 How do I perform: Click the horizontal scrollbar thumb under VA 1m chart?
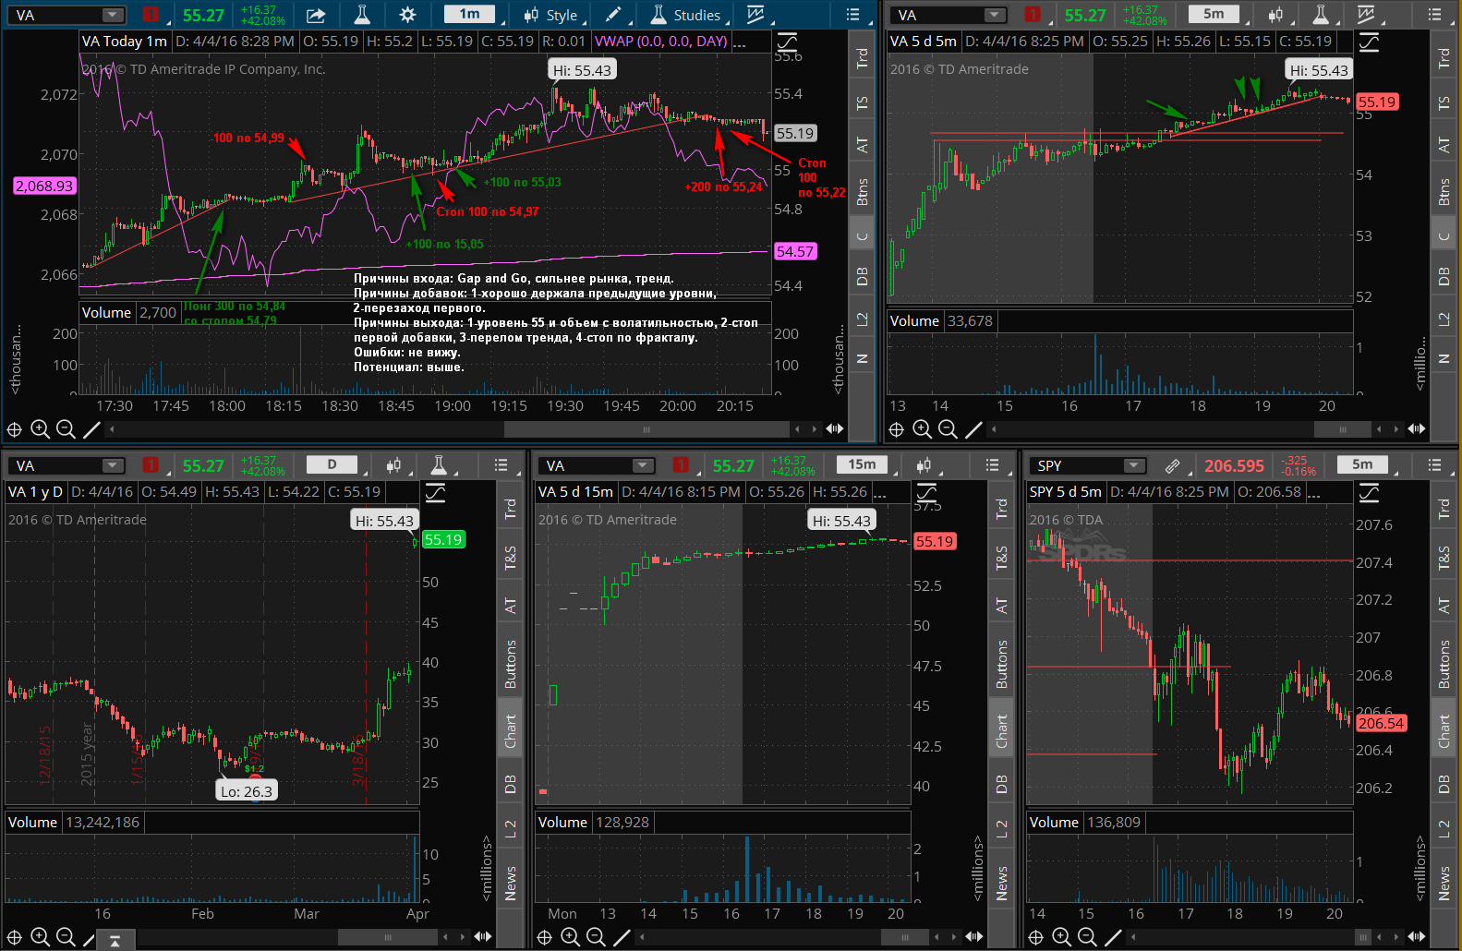click(647, 429)
